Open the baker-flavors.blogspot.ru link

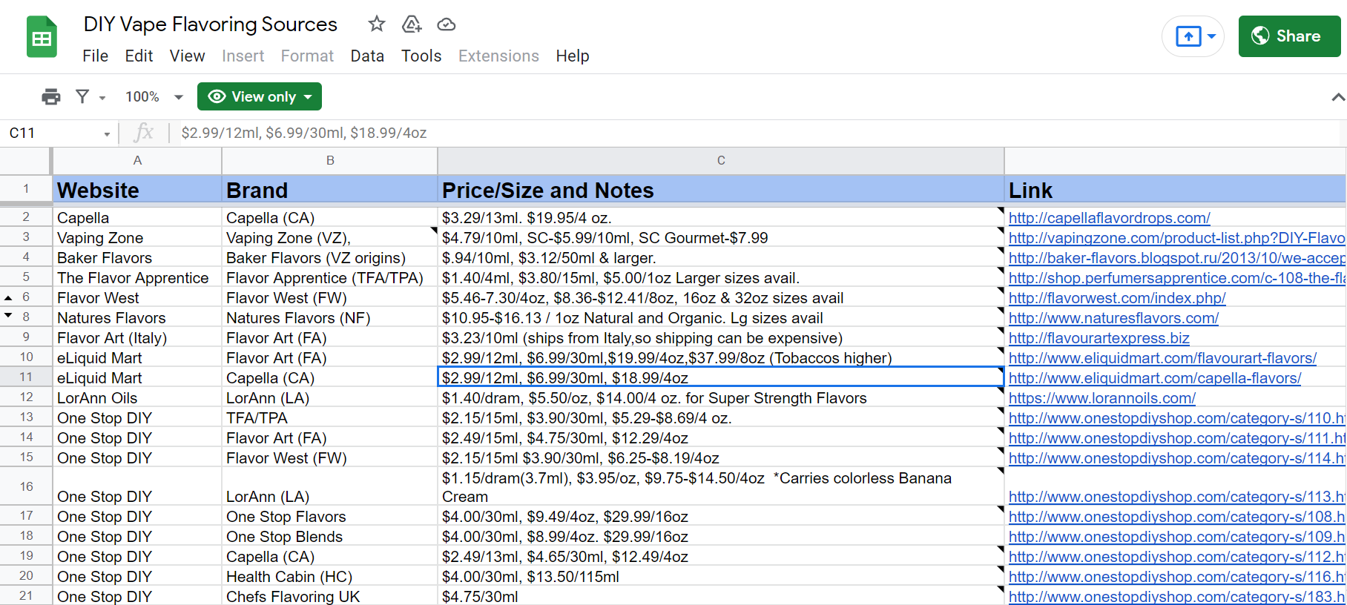1176,258
